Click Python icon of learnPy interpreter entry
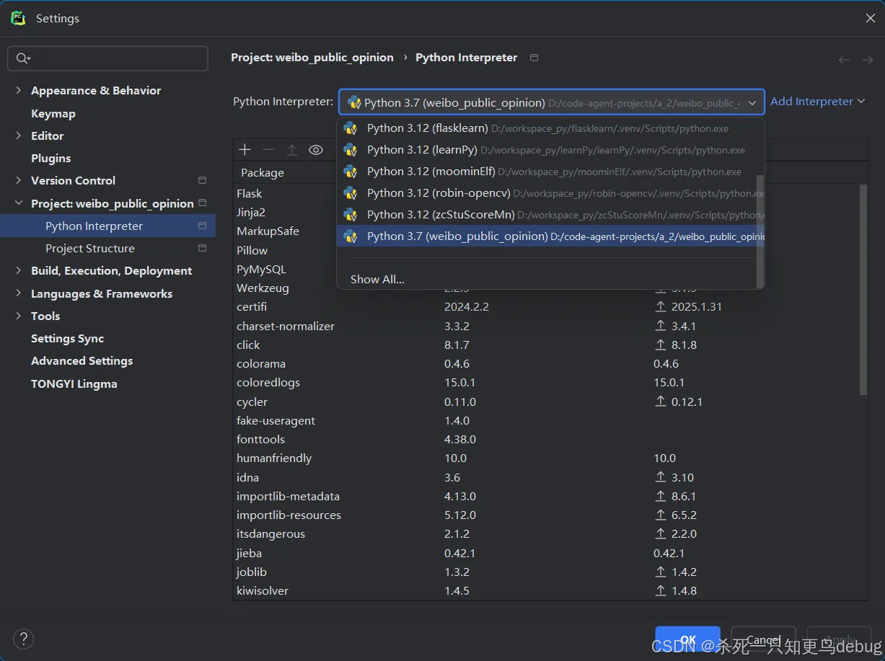Image resolution: width=885 pixels, height=661 pixels. tap(351, 150)
